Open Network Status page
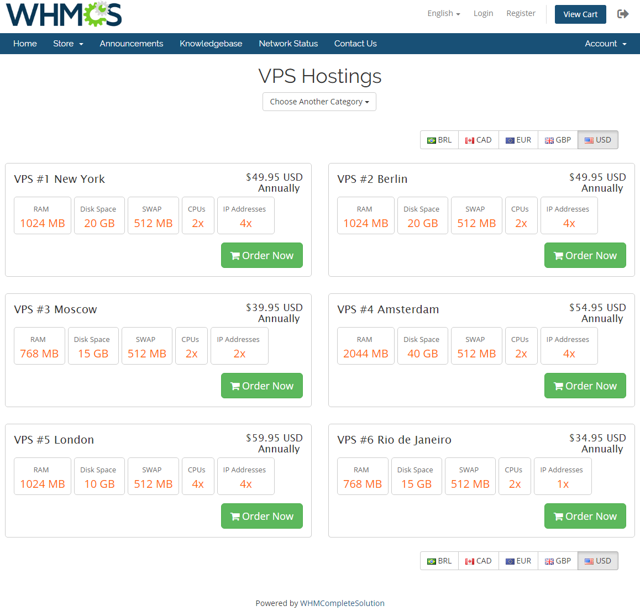640x611 pixels. (x=288, y=44)
